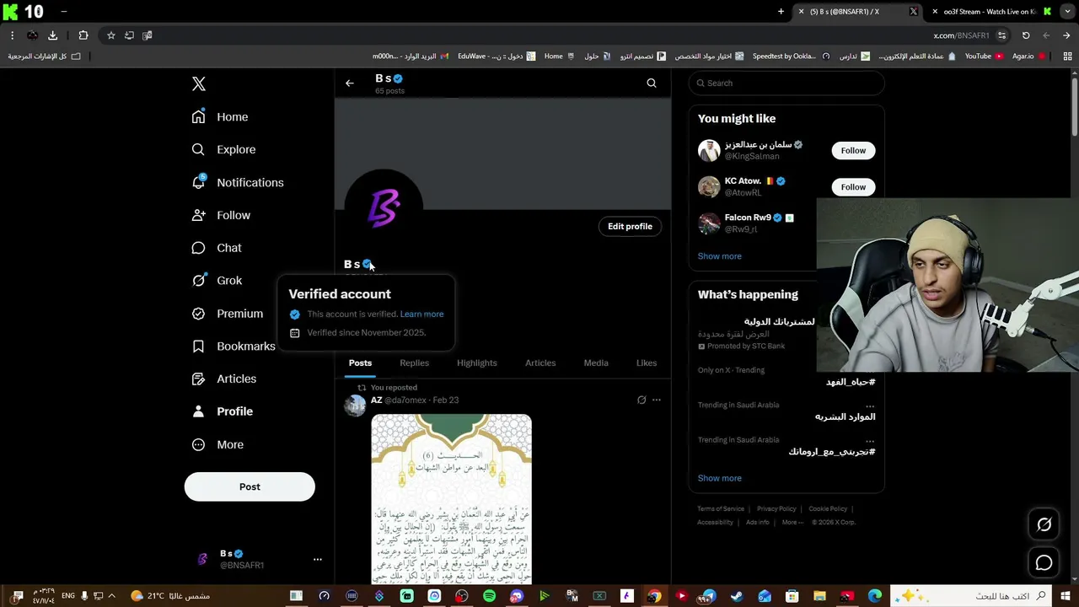Open a new browser tab with plus icon
Screen dimensions: 1079x607
(781, 12)
